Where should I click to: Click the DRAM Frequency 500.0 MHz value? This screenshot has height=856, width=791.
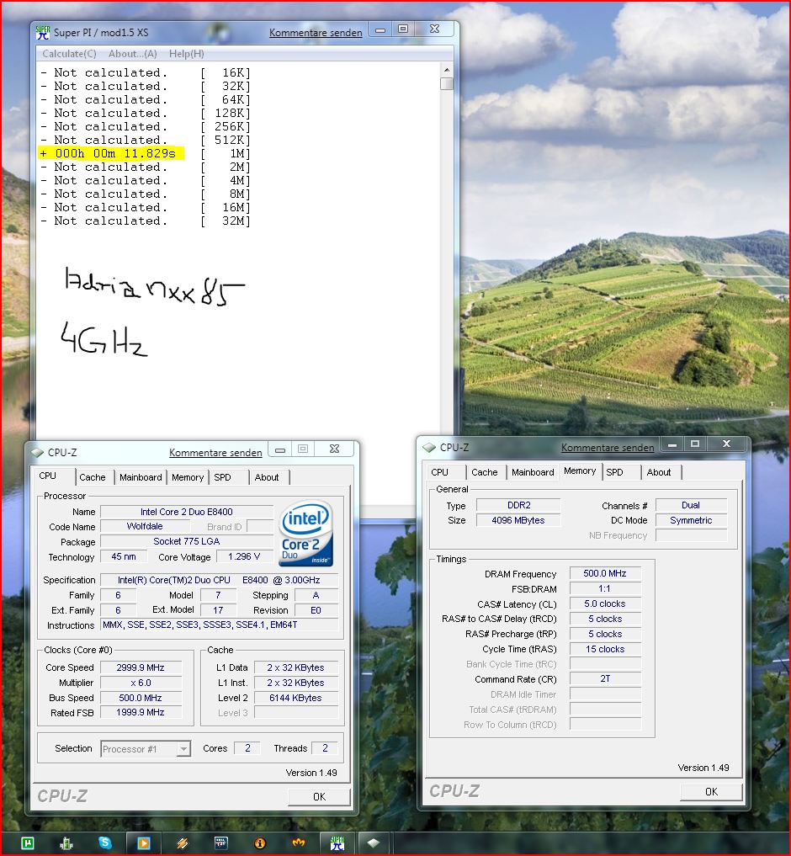tap(605, 574)
